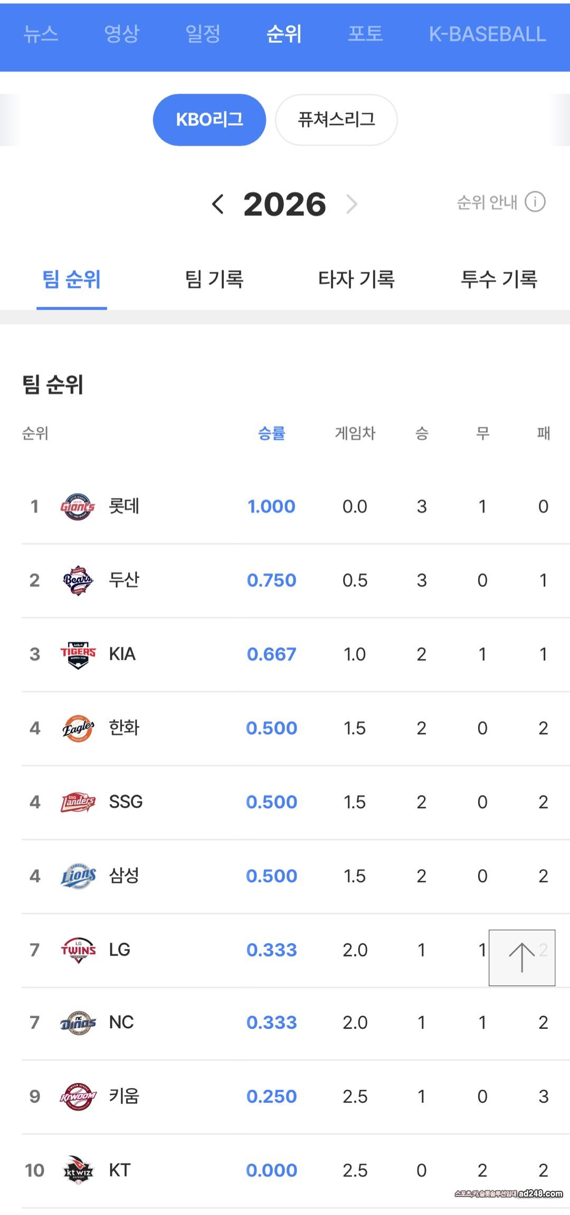Open K-BASEBALL in the top navigation
Image resolution: width=570 pixels, height=1215 pixels.
[x=487, y=34]
